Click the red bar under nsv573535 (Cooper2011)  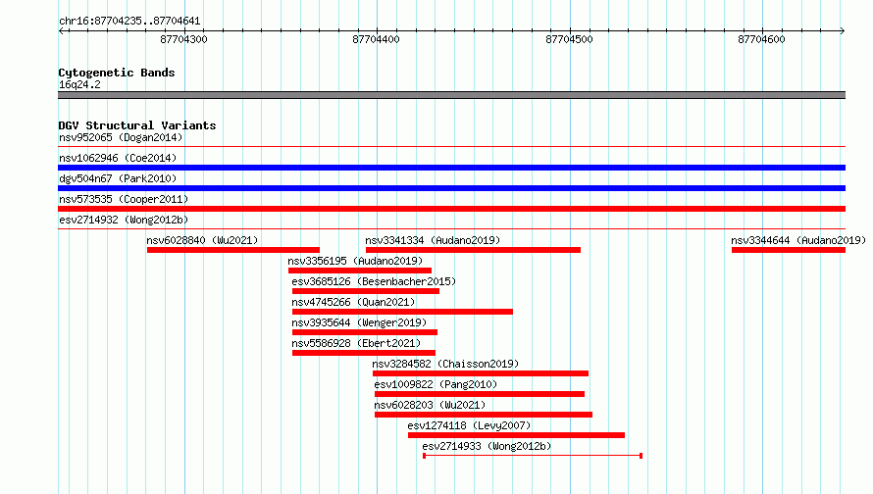click(x=451, y=209)
